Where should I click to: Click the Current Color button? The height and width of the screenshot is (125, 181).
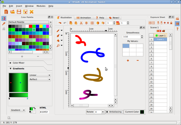(x=135, y=112)
